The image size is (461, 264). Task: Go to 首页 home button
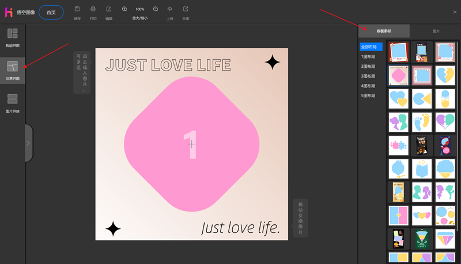click(51, 12)
